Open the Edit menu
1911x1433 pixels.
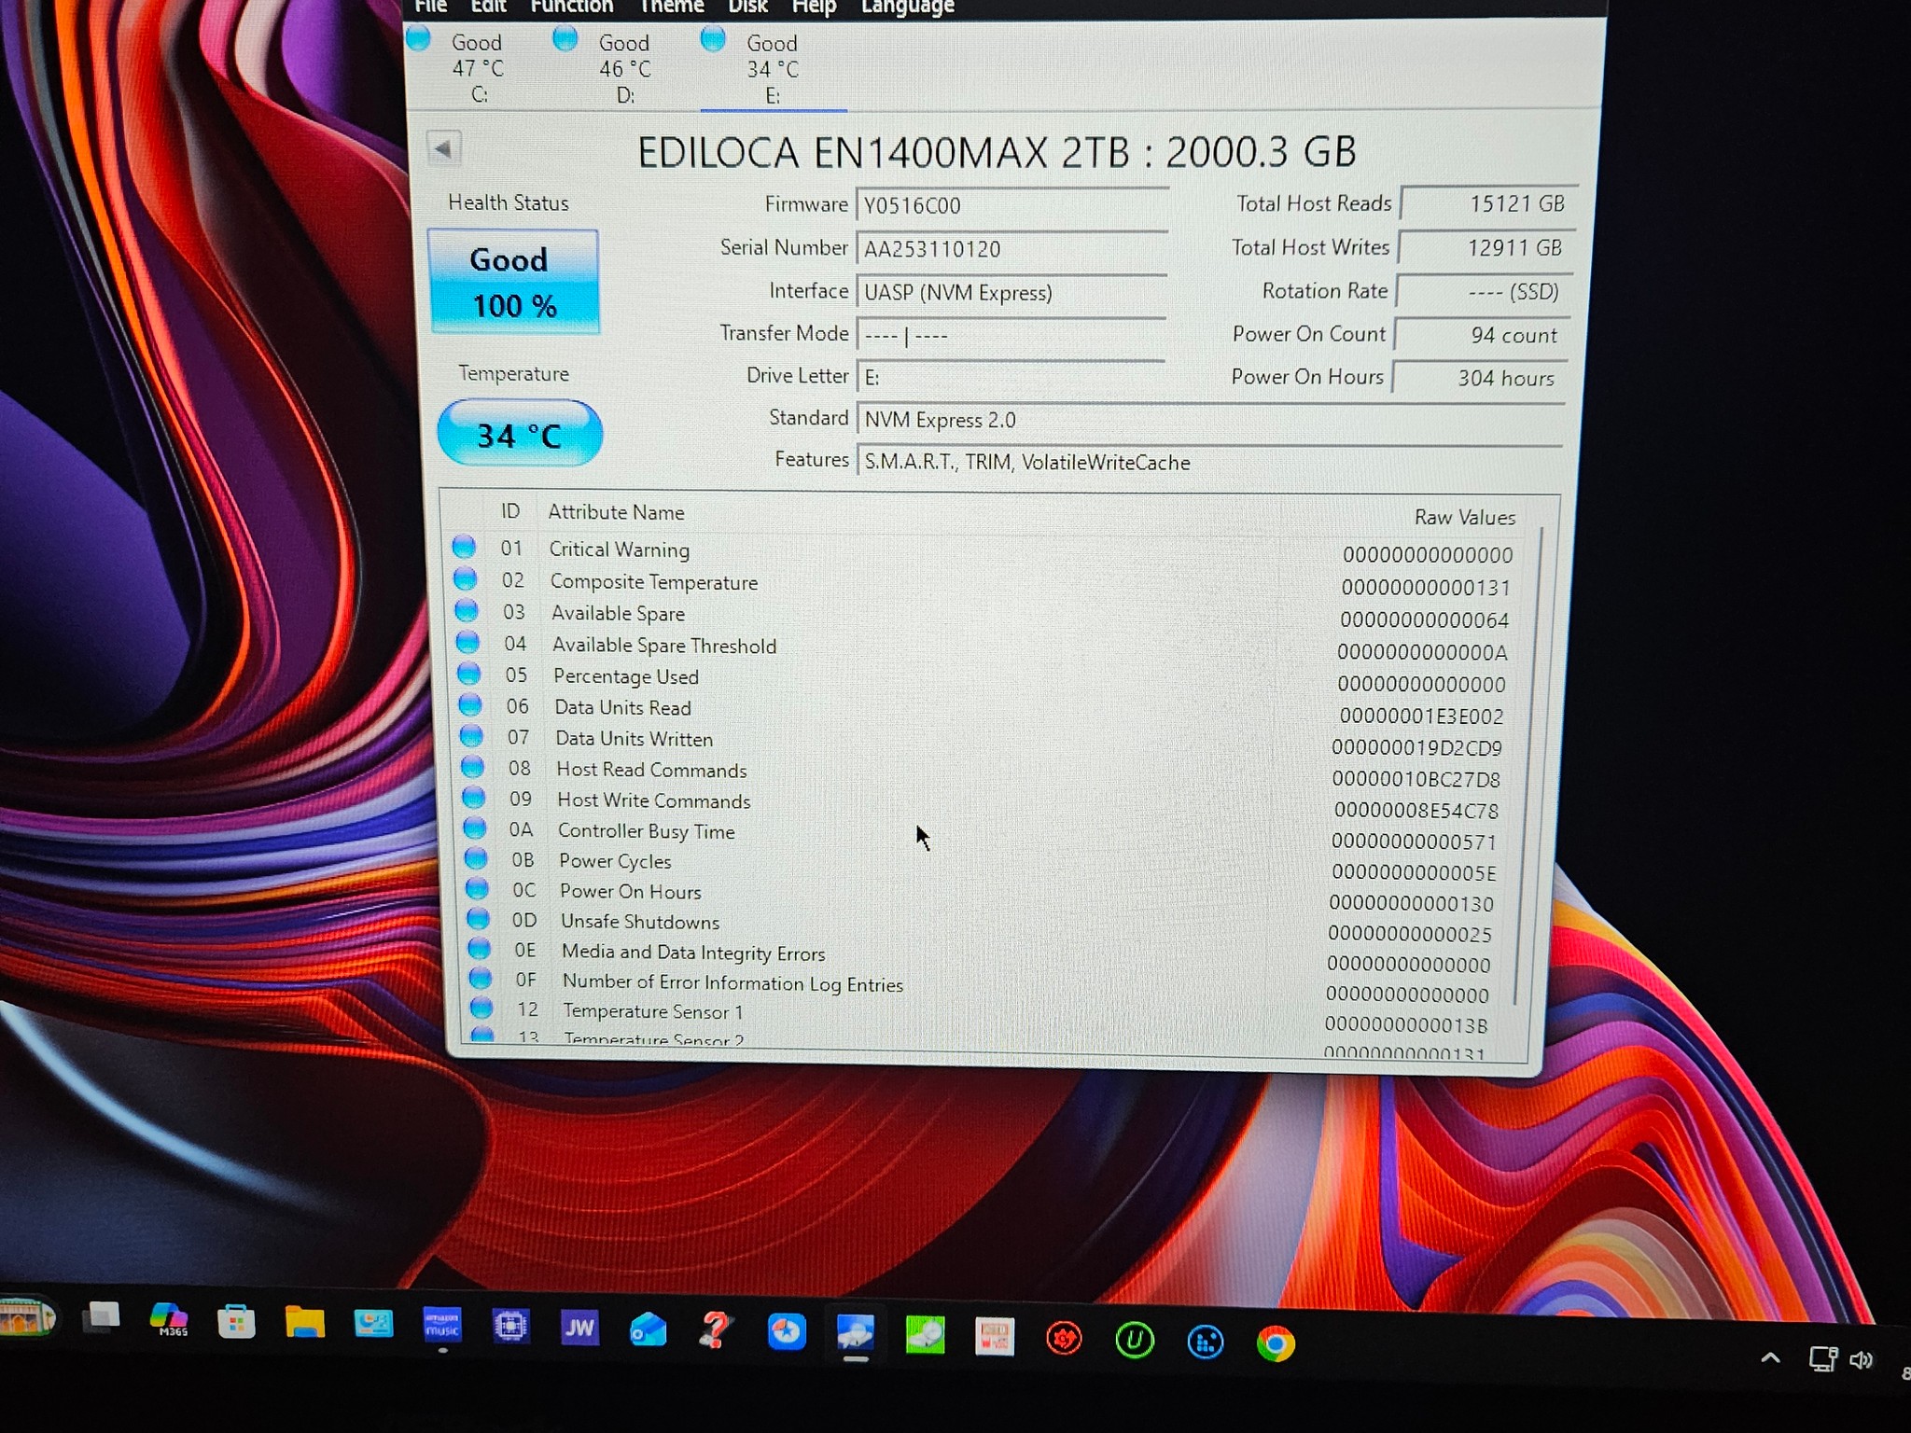[x=488, y=7]
